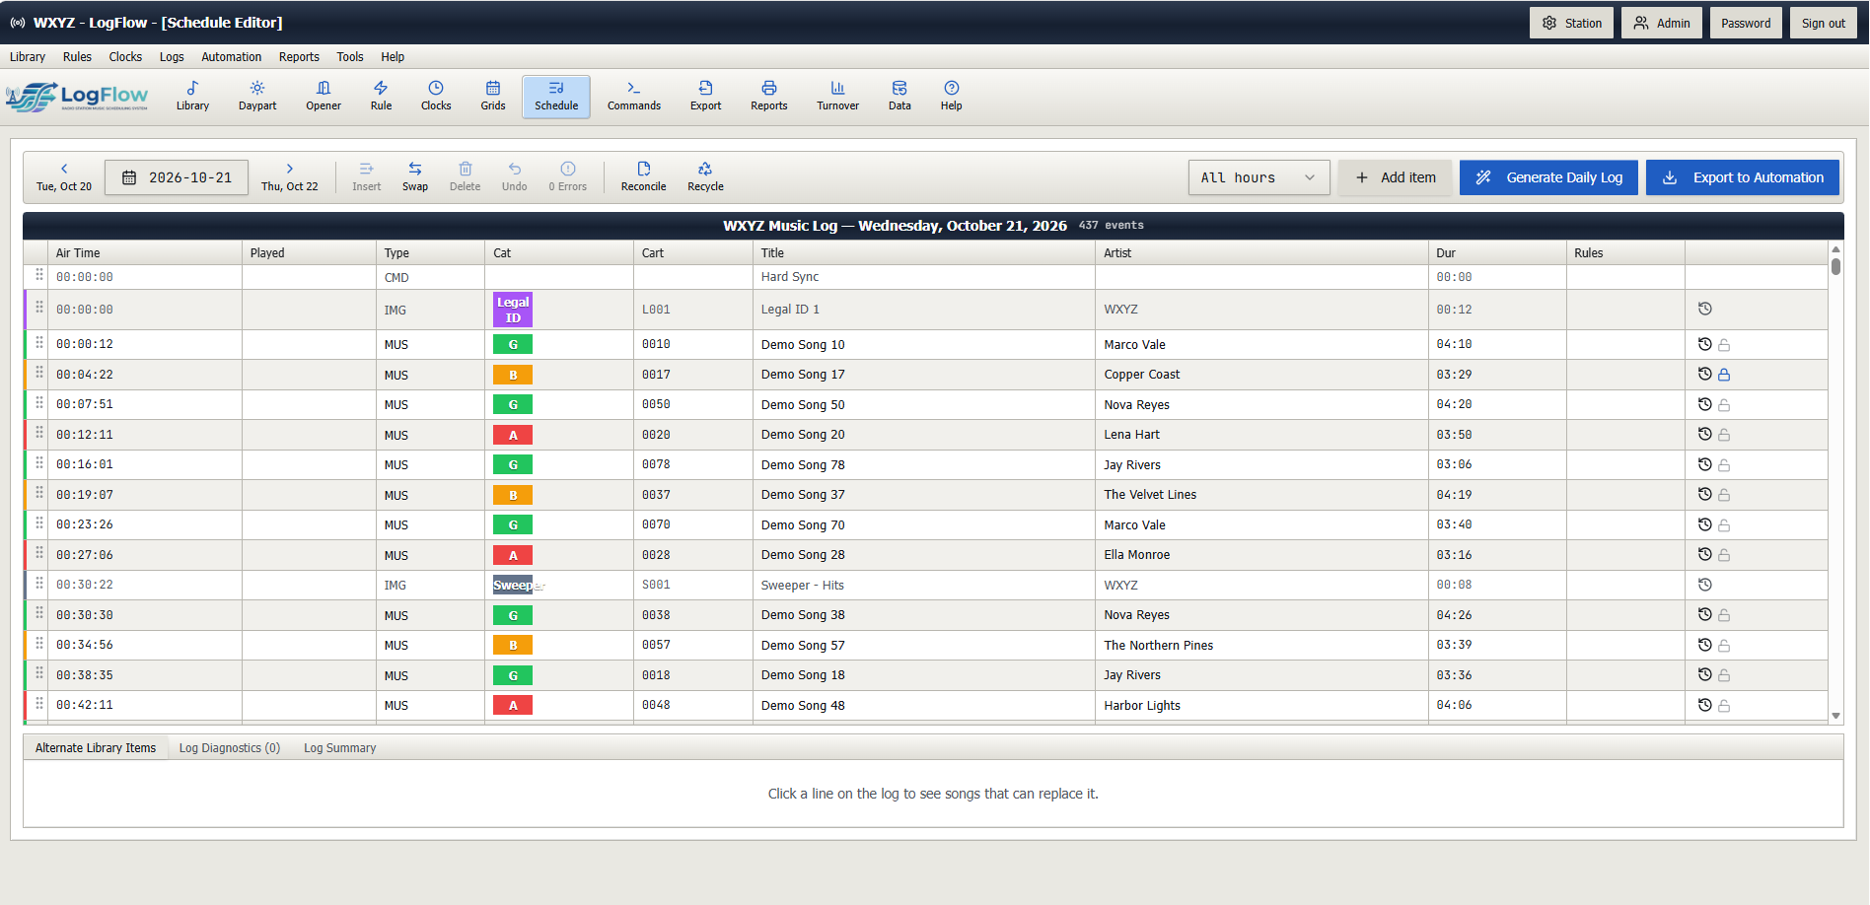View history for Legal ID 1 row

[x=1704, y=309]
